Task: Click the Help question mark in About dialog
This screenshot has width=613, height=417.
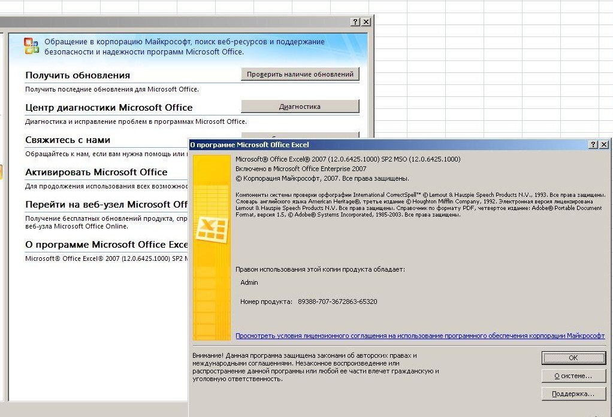Action: (x=593, y=145)
